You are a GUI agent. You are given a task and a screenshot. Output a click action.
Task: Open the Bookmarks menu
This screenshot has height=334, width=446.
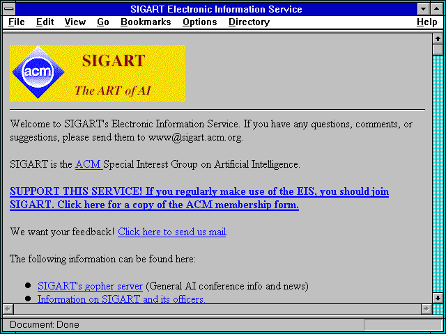coord(146,22)
